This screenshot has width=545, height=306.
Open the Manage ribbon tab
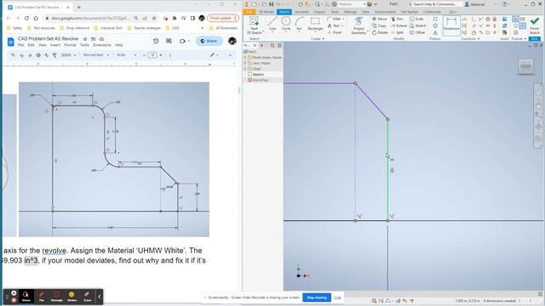coord(350,12)
